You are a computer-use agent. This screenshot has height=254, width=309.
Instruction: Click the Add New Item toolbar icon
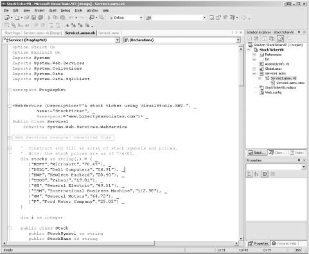pos(17,17)
